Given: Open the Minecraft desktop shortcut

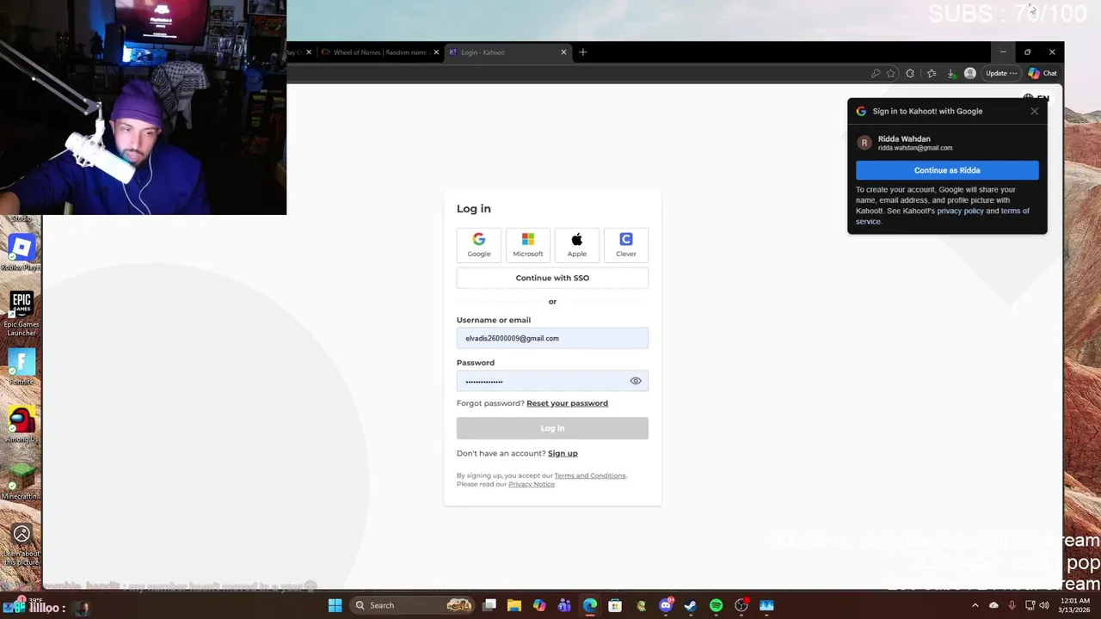Looking at the screenshot, I should click(22, 481).
